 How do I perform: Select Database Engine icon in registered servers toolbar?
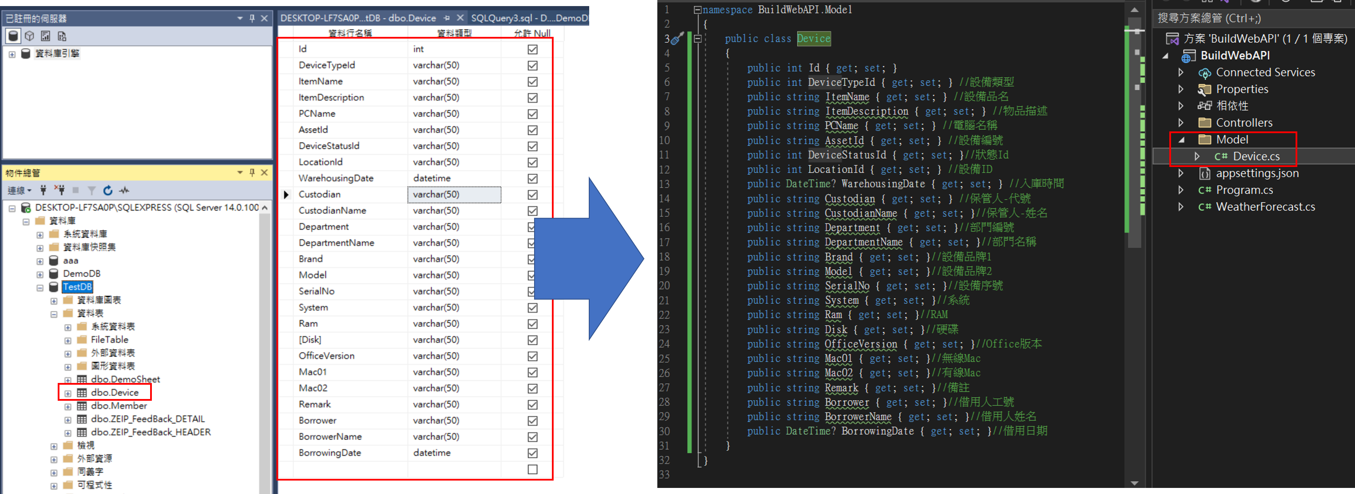coord(14,36)
